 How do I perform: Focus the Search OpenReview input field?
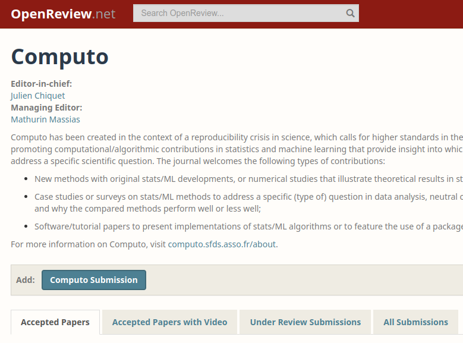246,13
